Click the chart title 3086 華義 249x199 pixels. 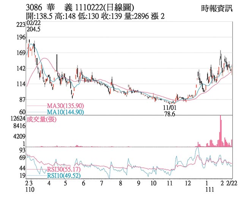43,8
